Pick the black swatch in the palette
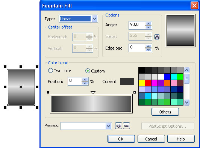The image size is (200, 148). click(x=142, y=70)
